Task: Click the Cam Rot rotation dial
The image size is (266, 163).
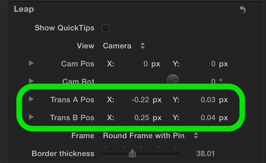Action: coord(172,79)
